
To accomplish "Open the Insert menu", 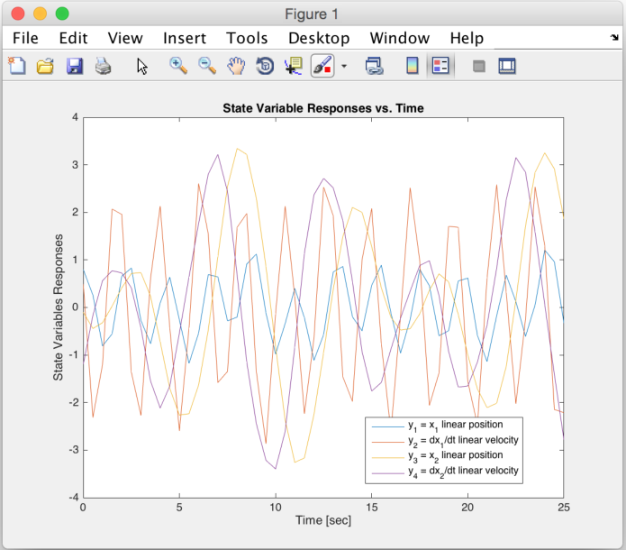I will 184,38.
